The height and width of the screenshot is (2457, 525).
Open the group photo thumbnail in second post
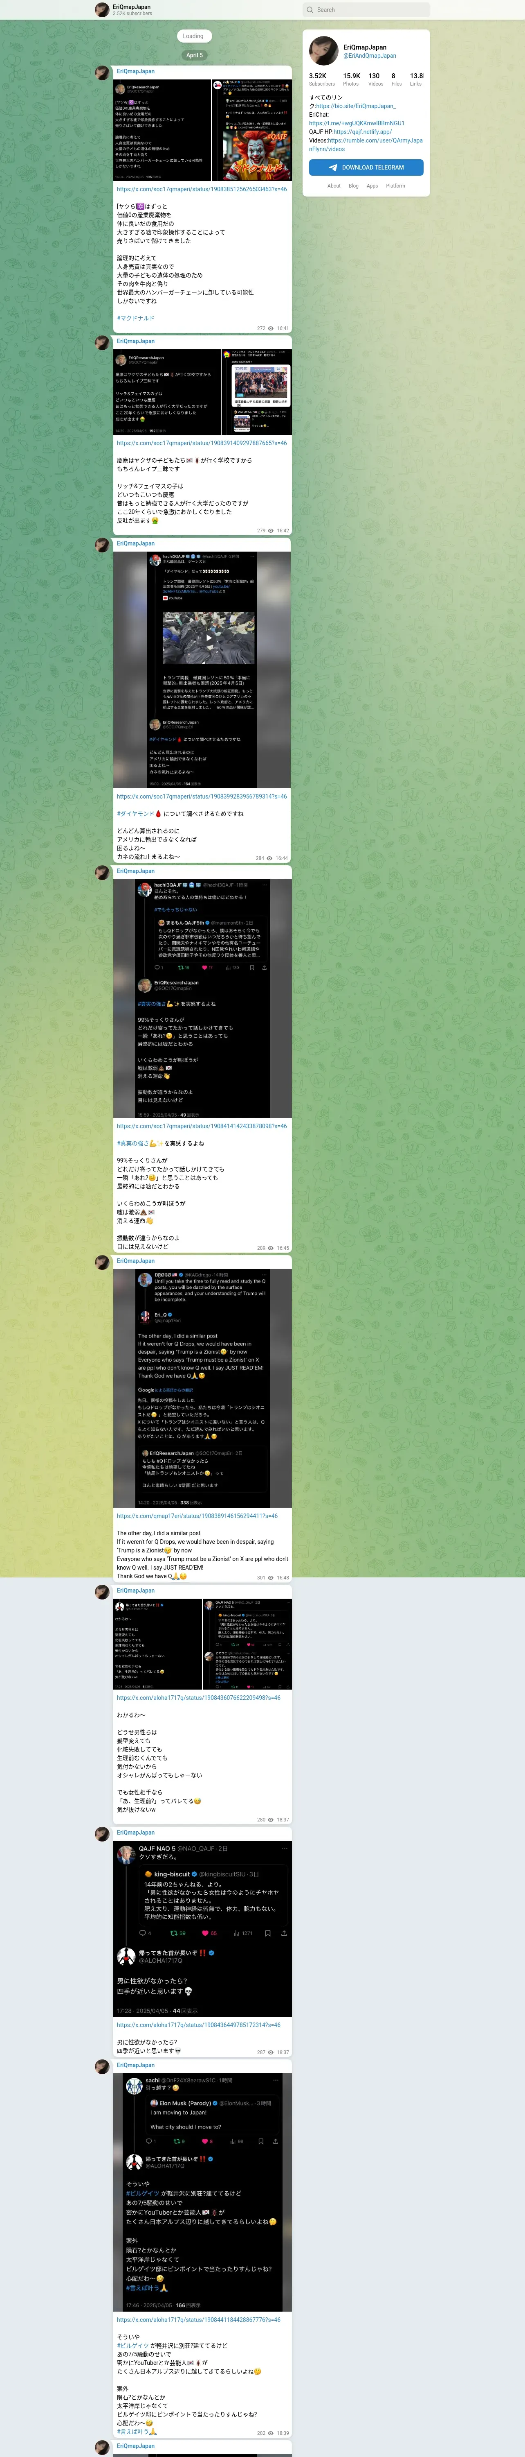256,392
